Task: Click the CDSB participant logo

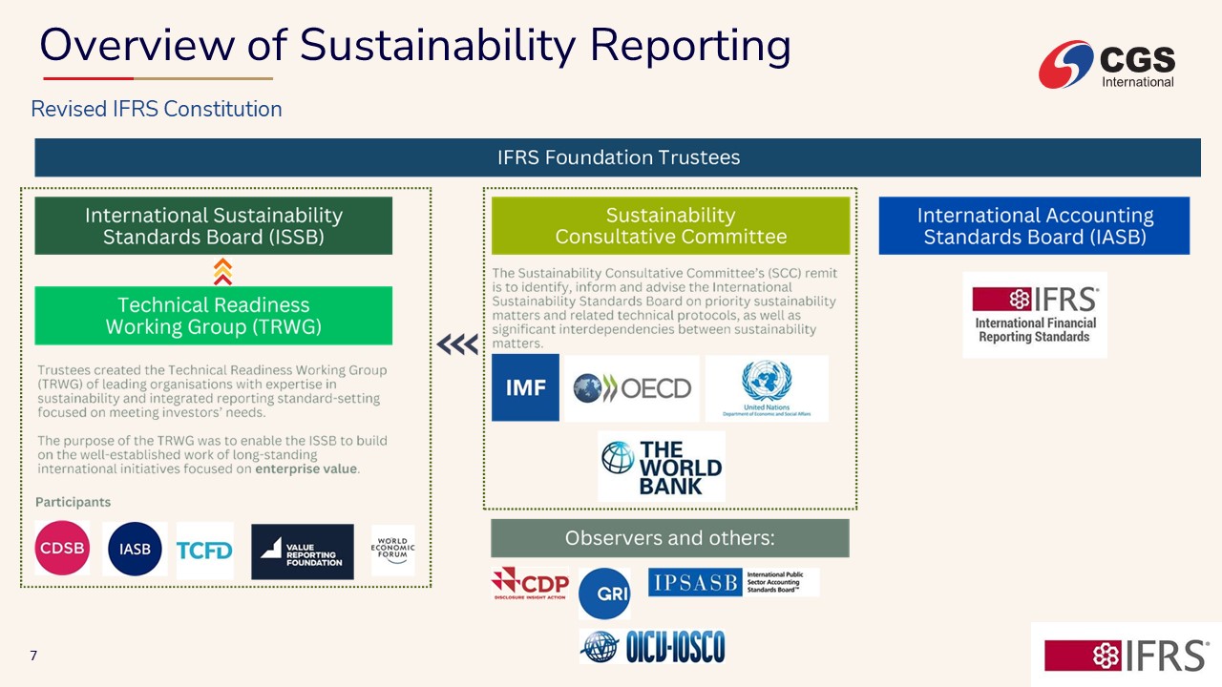Action: (x=63, y=549)
